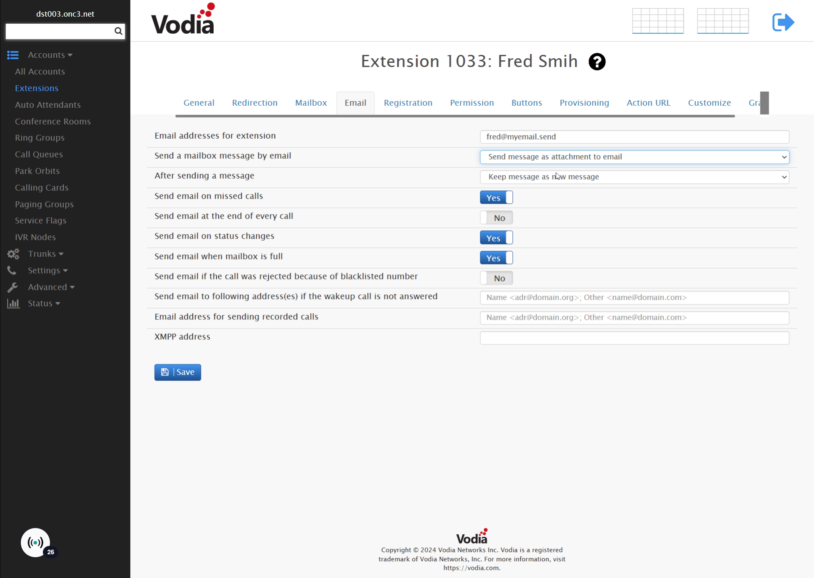Toggle Send email when mailbox is full
This screenshot has height=578, width=814.
[496, 258]
